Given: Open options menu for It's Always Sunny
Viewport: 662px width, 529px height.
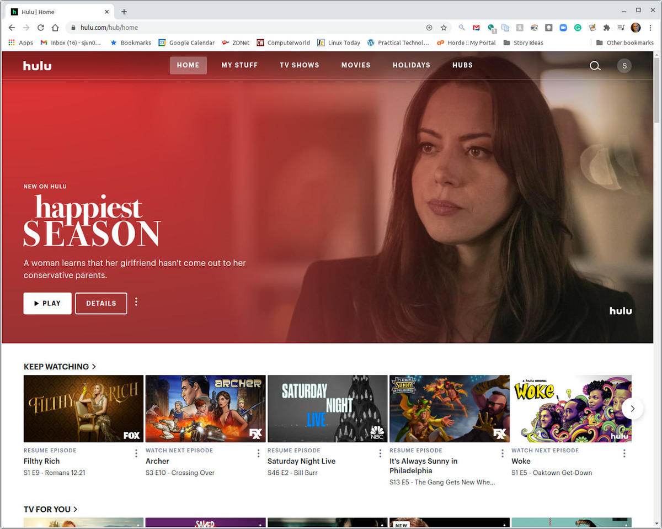Looking at the screenshot, I should pyautogui.click(x=502, y=453).
